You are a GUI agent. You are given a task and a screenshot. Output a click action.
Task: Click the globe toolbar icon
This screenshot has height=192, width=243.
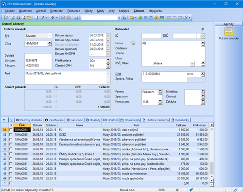point(13,17)
